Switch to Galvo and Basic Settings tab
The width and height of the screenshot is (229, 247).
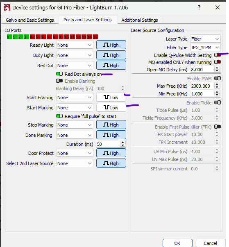pos(30,20)
